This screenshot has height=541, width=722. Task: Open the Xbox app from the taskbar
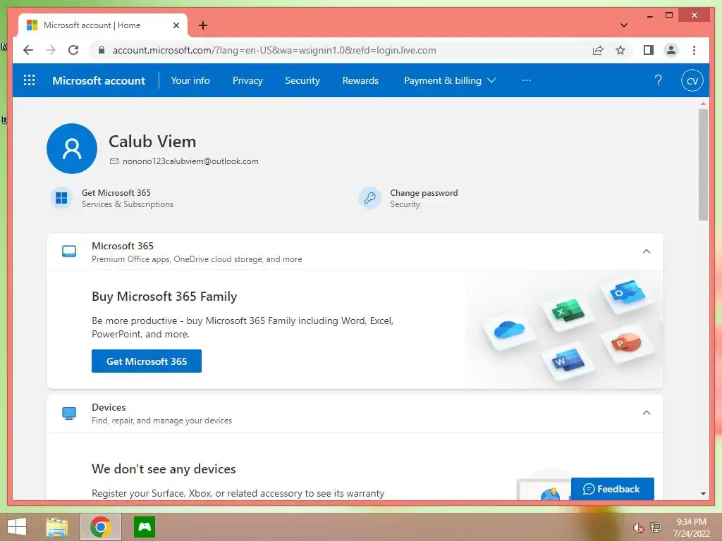click(145, 527)
